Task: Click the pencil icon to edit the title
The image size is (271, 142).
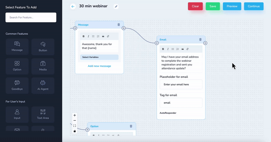Action: (116, 6)
